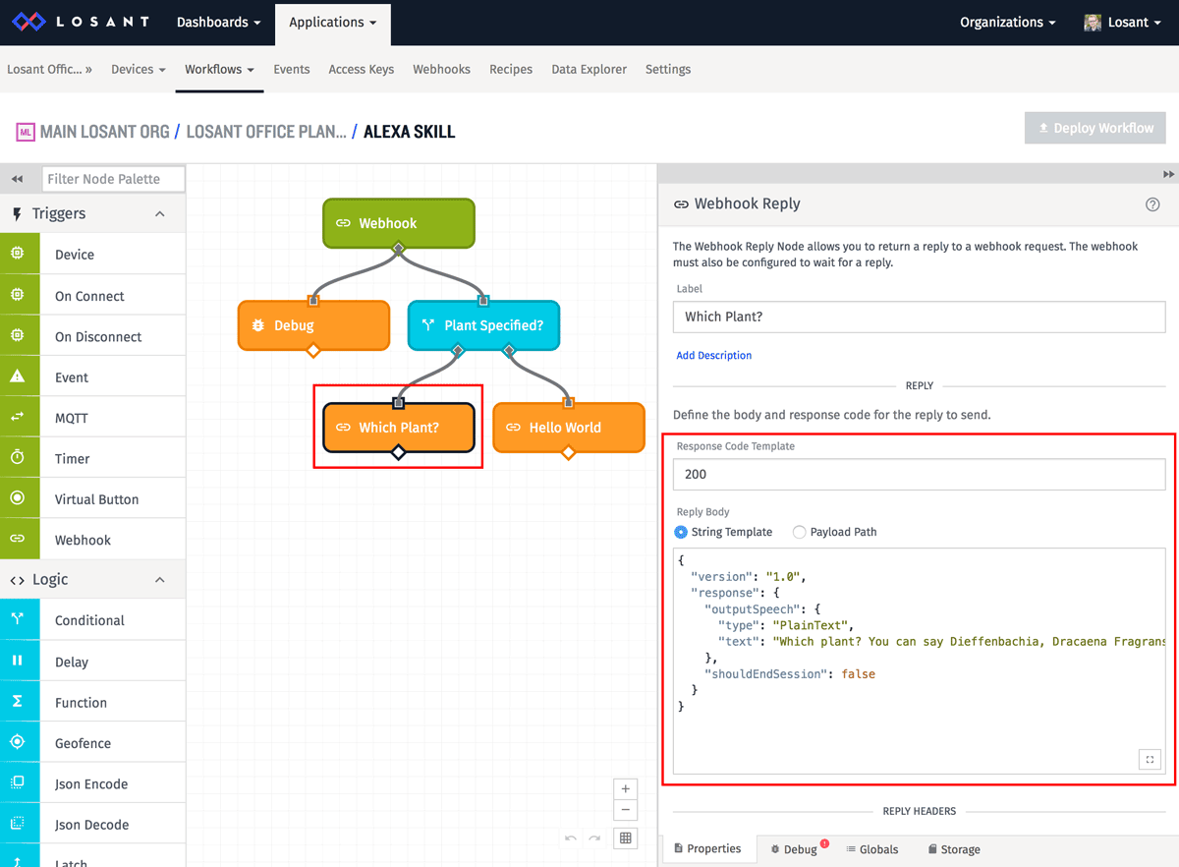
Task: Click the Deploy Workflow button
Action: pyautogui.click(x=1095, y=128)
